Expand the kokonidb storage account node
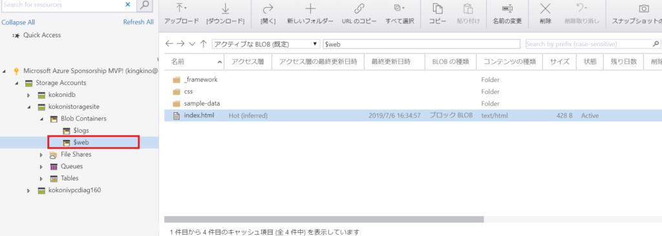Viewport: 662px width, 236px height. pyautogui.click(x=28, y=95)
